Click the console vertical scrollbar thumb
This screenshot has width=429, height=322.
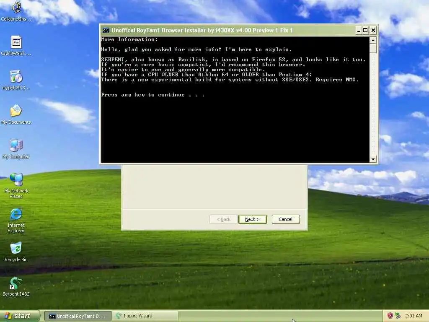(372, 49)
